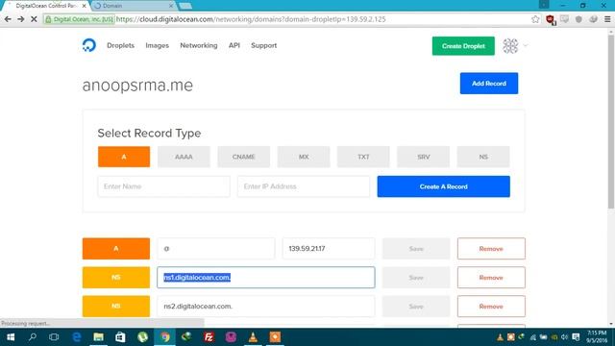Focus the Enter IP Address field
Image resolution: width=615 pixels, height=346 pixels.
[304, 186]
